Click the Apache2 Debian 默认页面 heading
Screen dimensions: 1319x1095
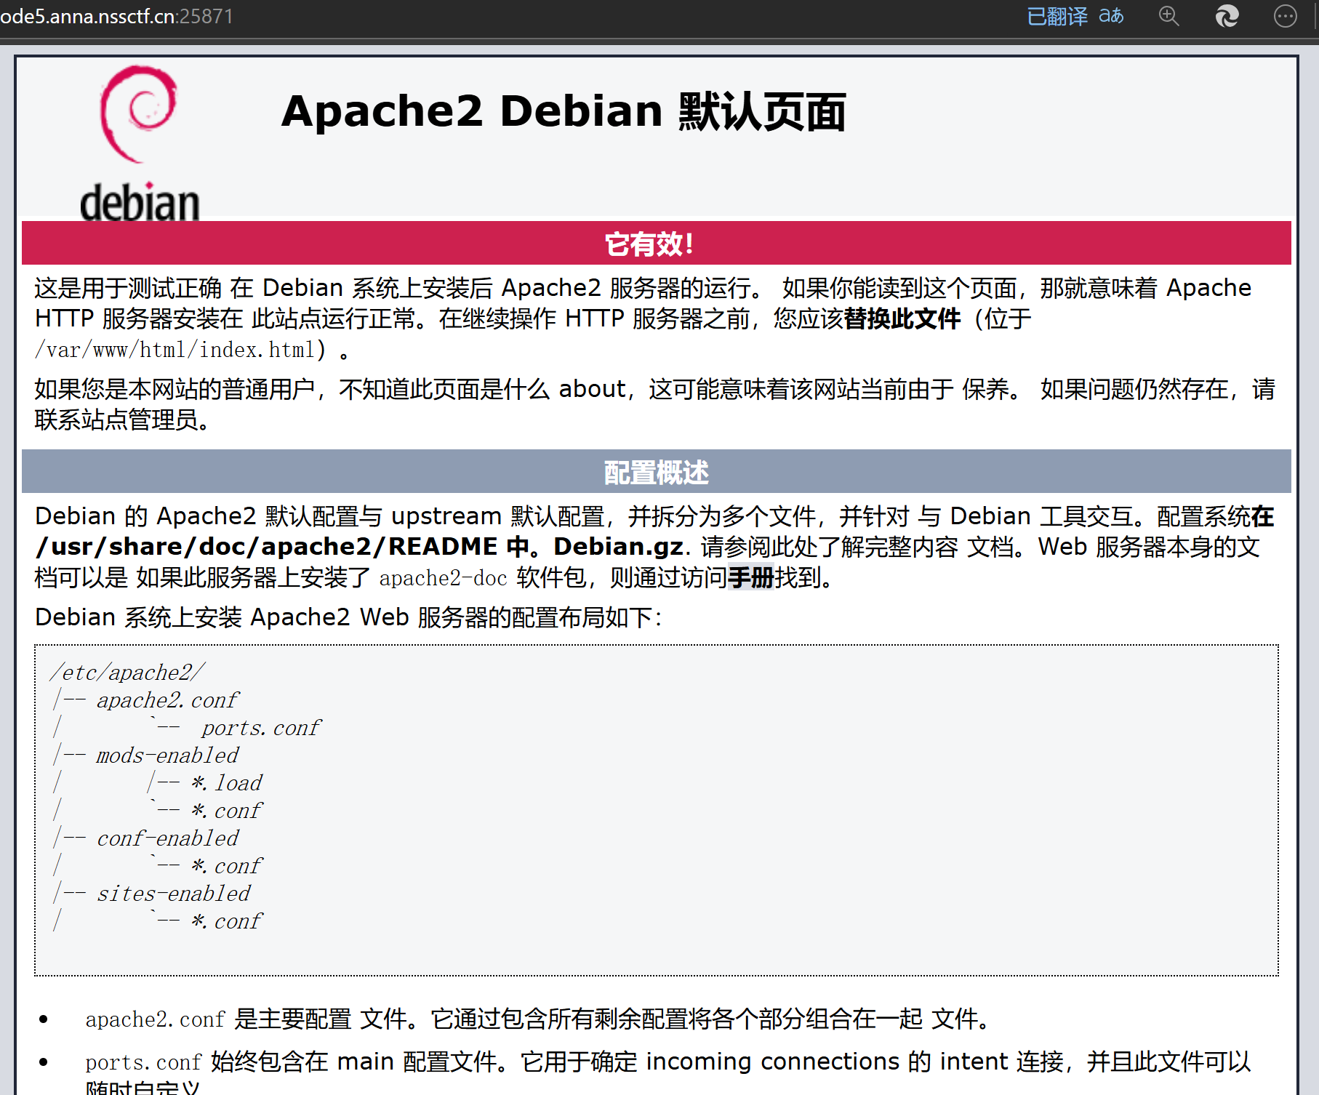[x=564, y=112]
